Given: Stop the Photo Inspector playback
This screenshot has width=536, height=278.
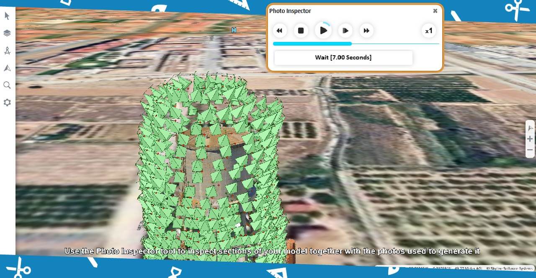Looking at the screenshot, I should (301, 31).
